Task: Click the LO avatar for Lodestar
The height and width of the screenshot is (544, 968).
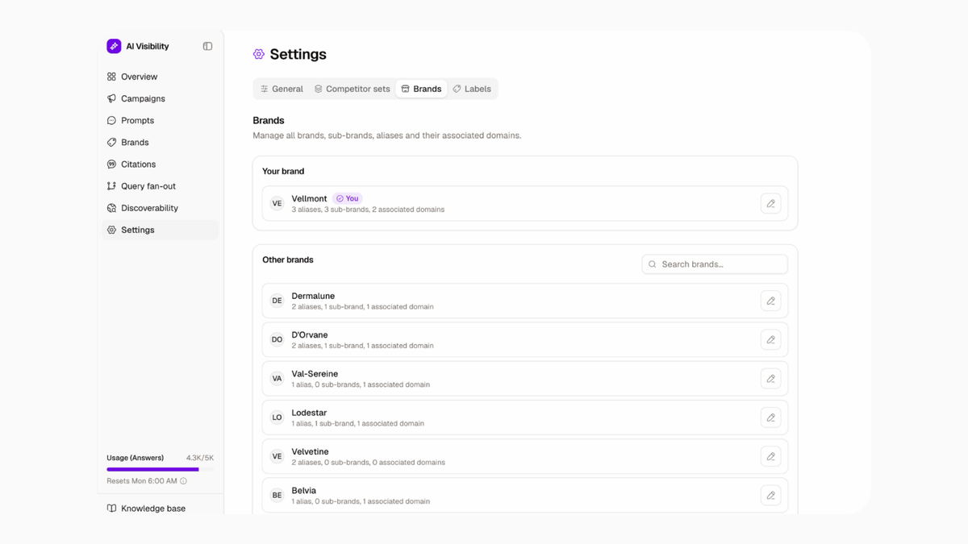Action: 277,417
